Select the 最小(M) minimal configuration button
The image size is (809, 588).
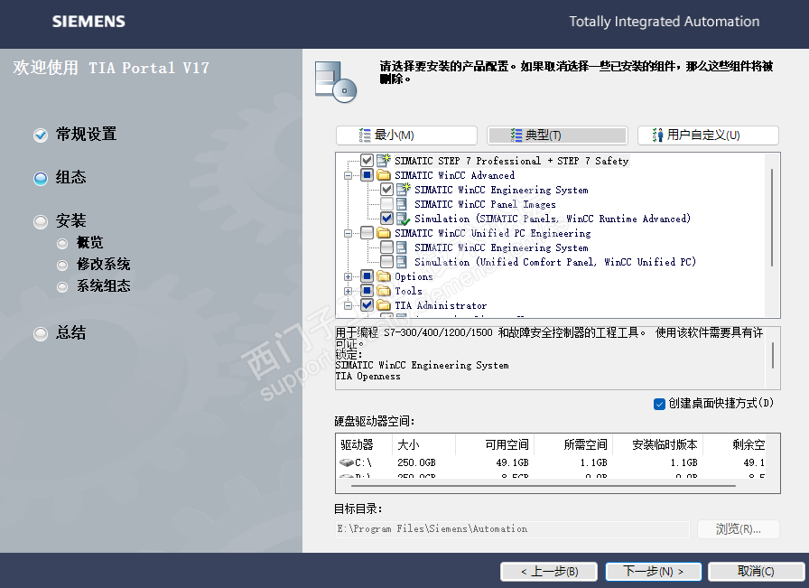pyautogui.click(x=406, y=135)
